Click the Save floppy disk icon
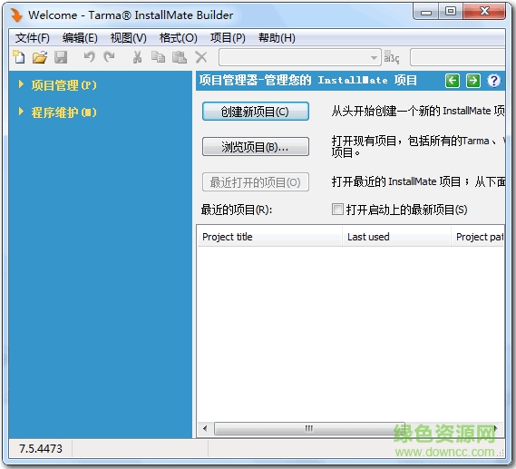 coord(61,57)
